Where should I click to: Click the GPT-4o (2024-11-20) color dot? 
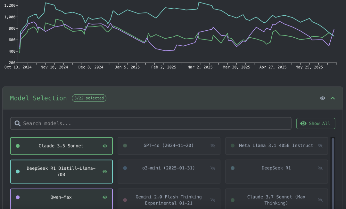[125, 146]
